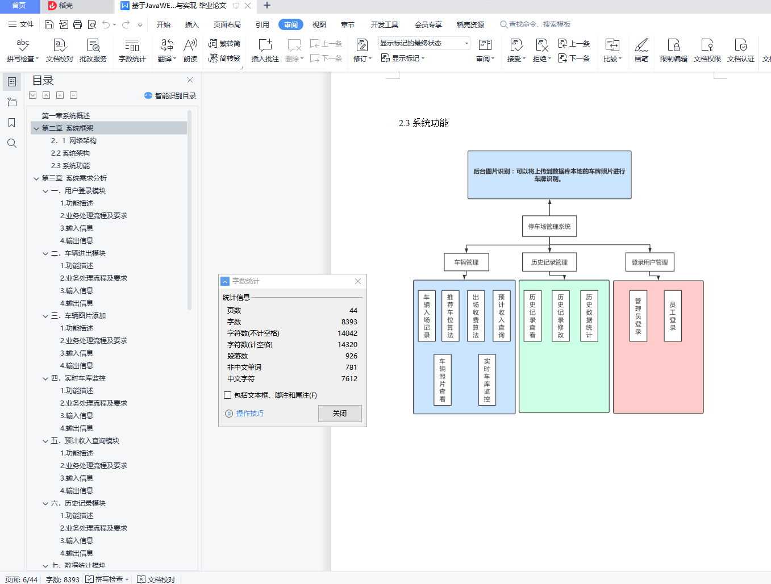This screenshot has width=771, height=584.
Task: Open the bookmark panel in the left sidebar
Action: pos(11,123)
